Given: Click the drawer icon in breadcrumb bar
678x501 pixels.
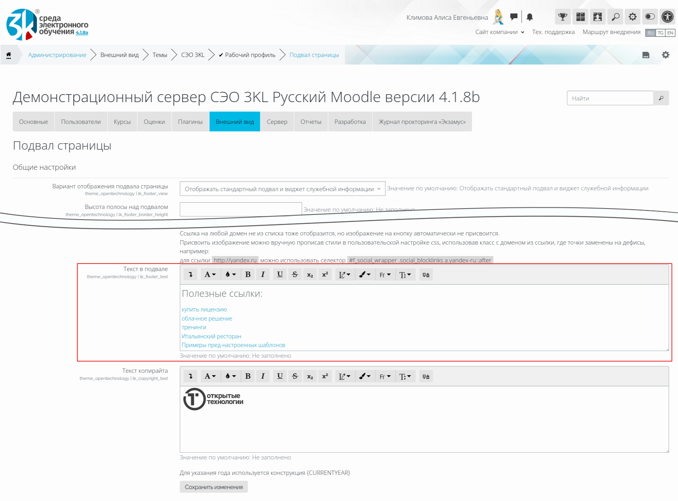Looking at the screenshot, I should (x=646, y=55).
